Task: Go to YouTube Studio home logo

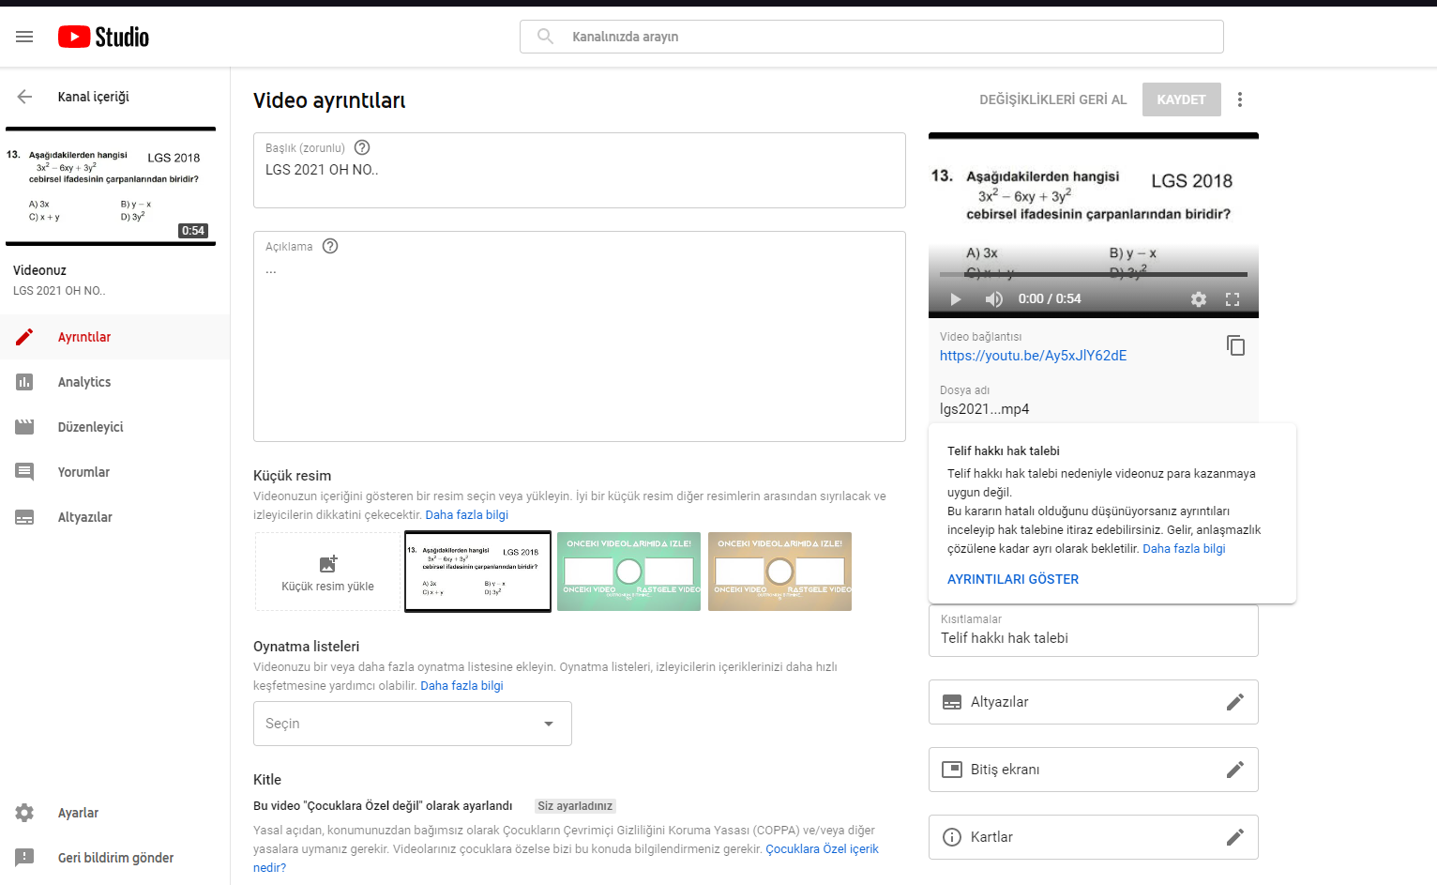Action: [x=103, y=37]
